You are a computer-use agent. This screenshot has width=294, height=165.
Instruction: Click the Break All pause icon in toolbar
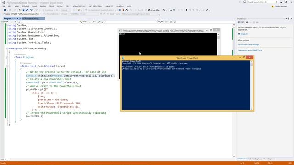pyautogui.click(x=120, y=10)
